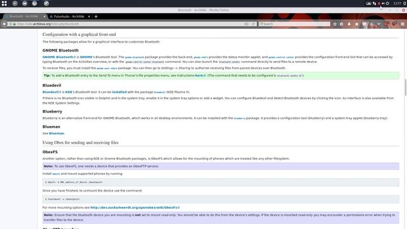Follow the Blueman link after 'See'
Viewport: 407px width, 229px height.
pyautogui.click(x=57, y=133)
